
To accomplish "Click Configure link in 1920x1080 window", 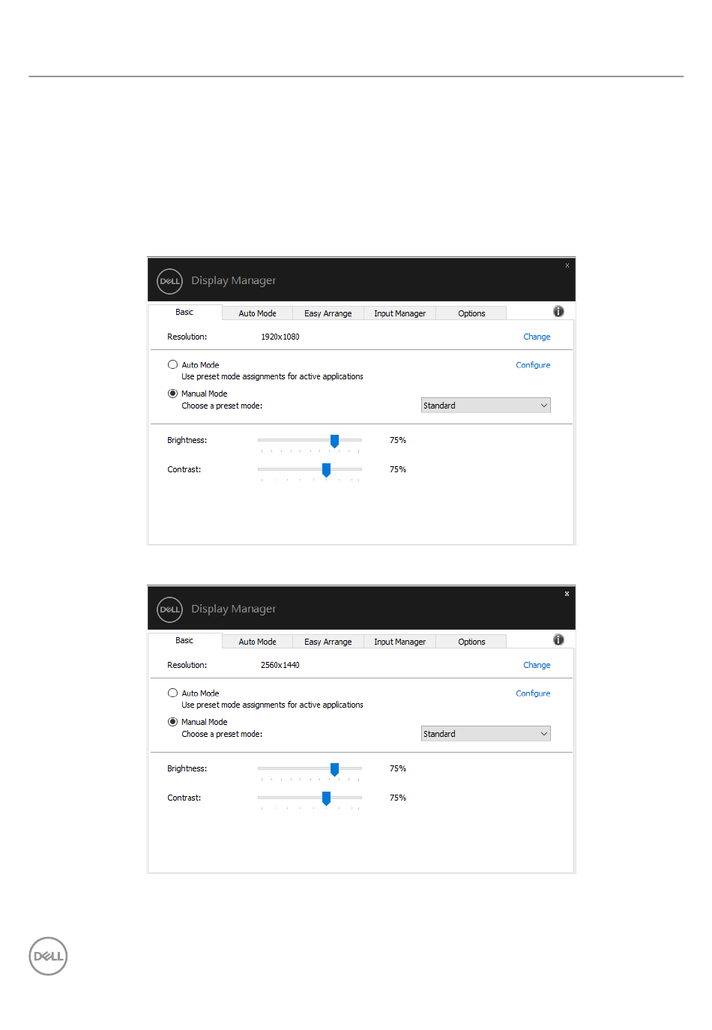I will (533, 365).
